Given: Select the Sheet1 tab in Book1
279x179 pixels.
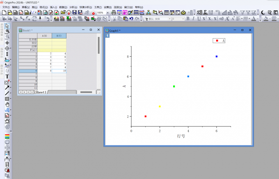Looking at the screenshot, I should pyautogui.click(x=41, y=92).
